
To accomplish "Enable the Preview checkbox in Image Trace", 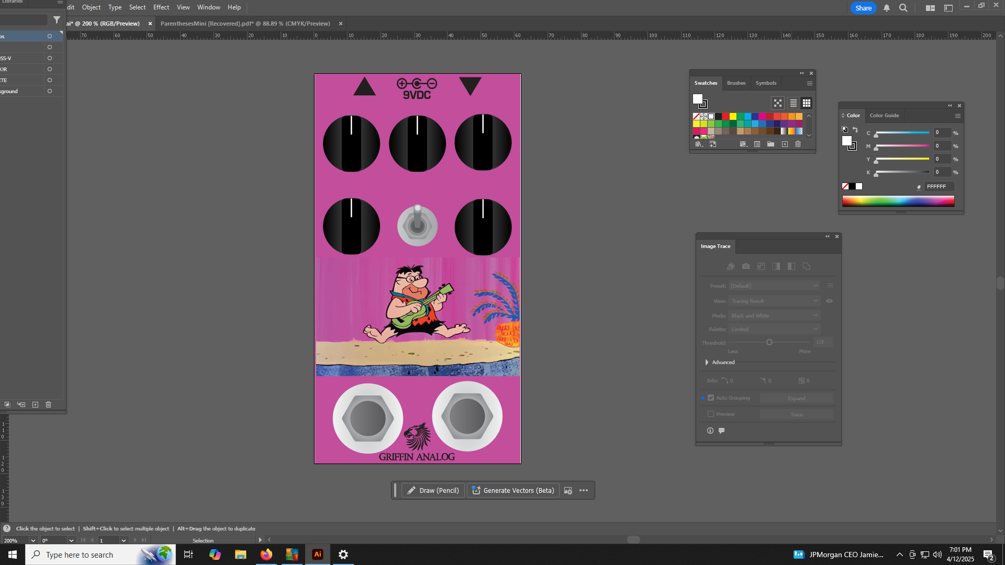I will pyautogui.click(x=711, y=414).
